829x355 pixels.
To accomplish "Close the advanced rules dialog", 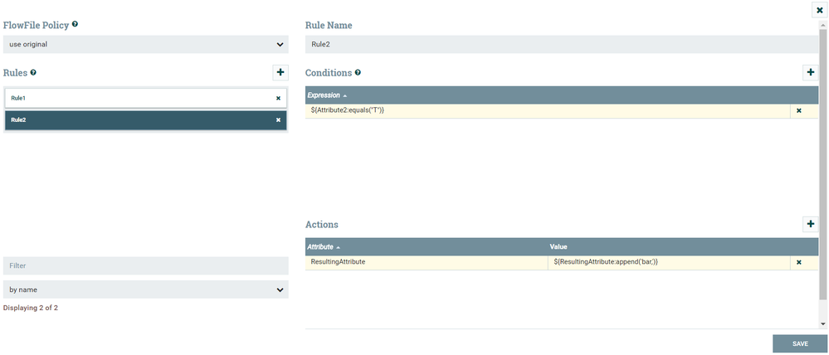I will [820, 10].
